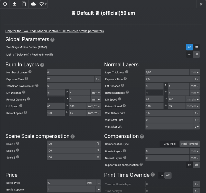Screen dimensions: 206x193
Task: Click the copy profile icon
Action: click(24, 4)
